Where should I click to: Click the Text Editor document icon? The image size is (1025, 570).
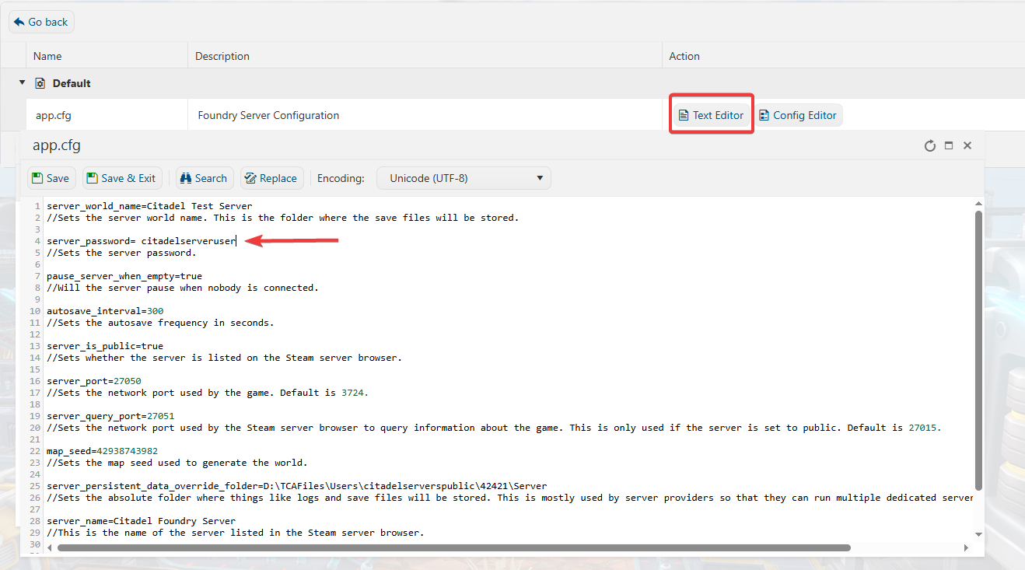pos(684,115)
